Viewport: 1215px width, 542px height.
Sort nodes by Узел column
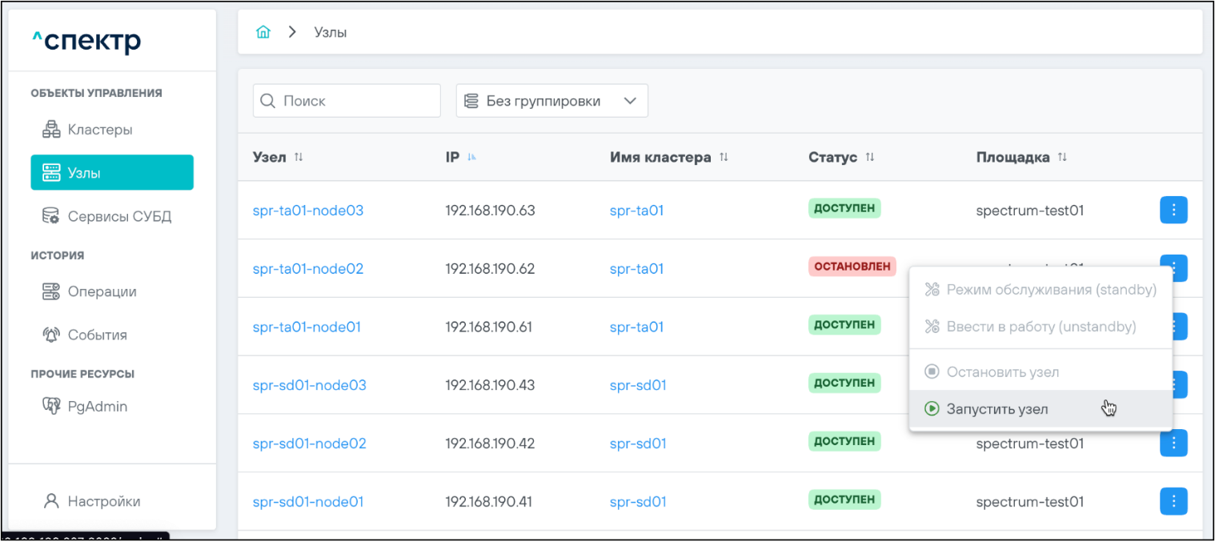pyautogui.click(x=299, y=158)
